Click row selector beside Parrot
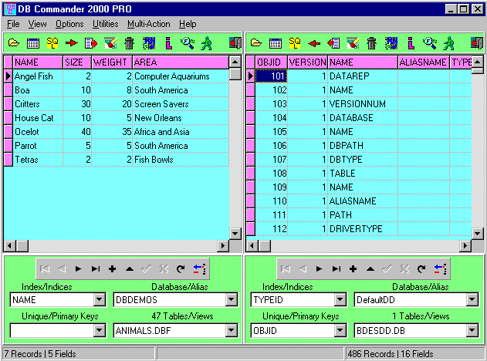Viewport: 487px width, 361px height. [8, 146]
